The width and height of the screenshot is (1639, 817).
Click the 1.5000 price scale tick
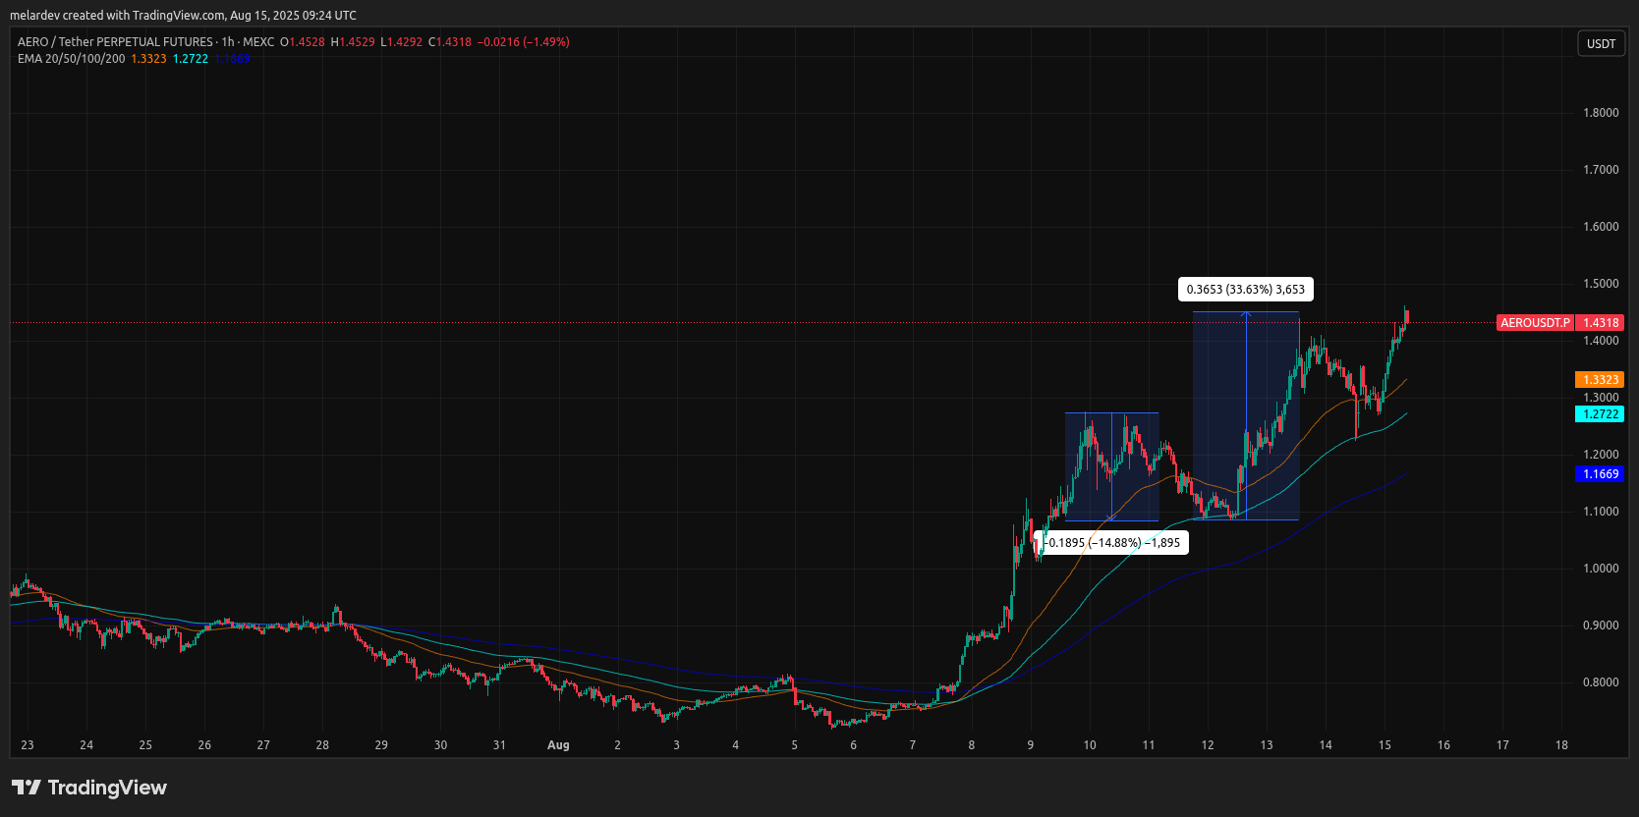pos(1601,284)
